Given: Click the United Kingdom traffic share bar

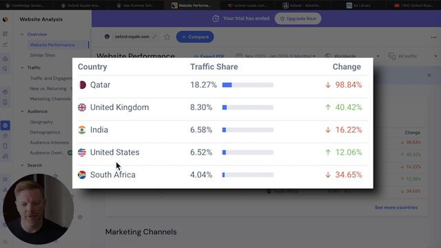Looking at the screenshot, I should pos(248,107).
